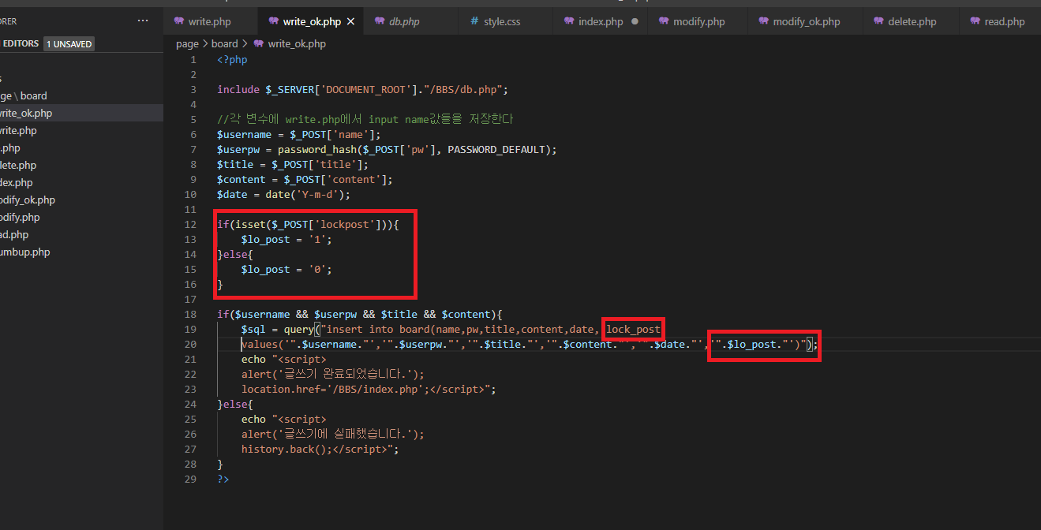Image resolution: width=1041 pixels, height=530 pixels.
Task: Click line number 19 in the gutter
Action: point(190,329)
